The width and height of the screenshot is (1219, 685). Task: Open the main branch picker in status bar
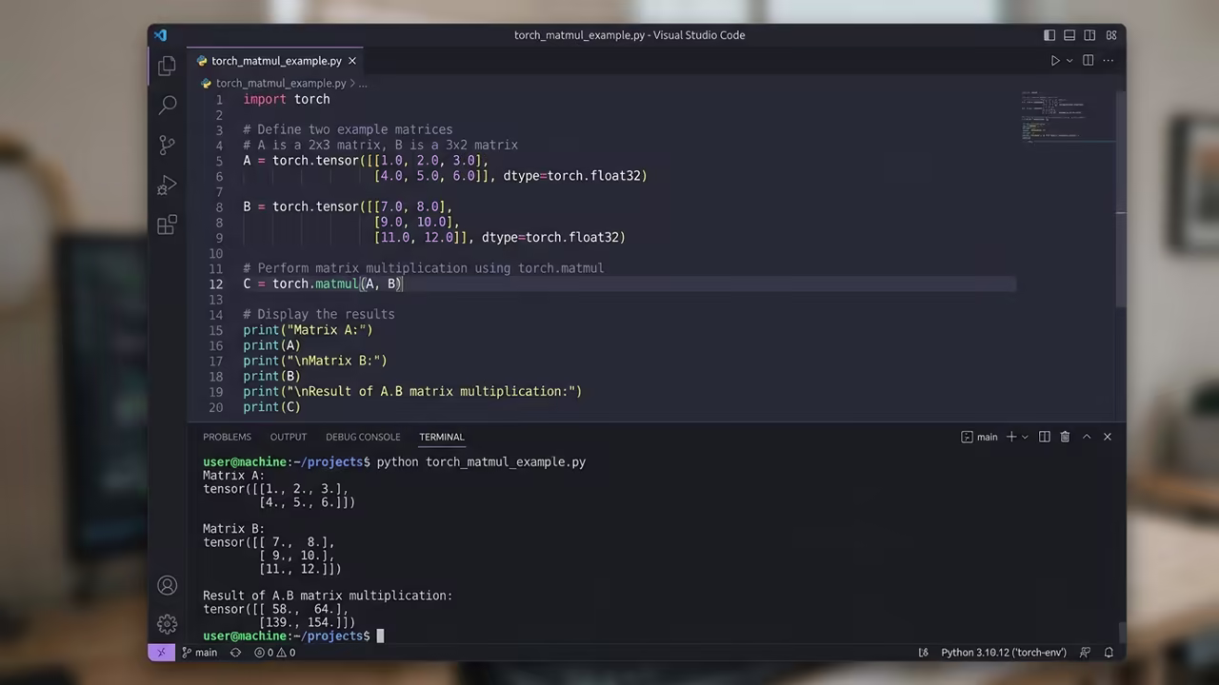tap(199, 653)
